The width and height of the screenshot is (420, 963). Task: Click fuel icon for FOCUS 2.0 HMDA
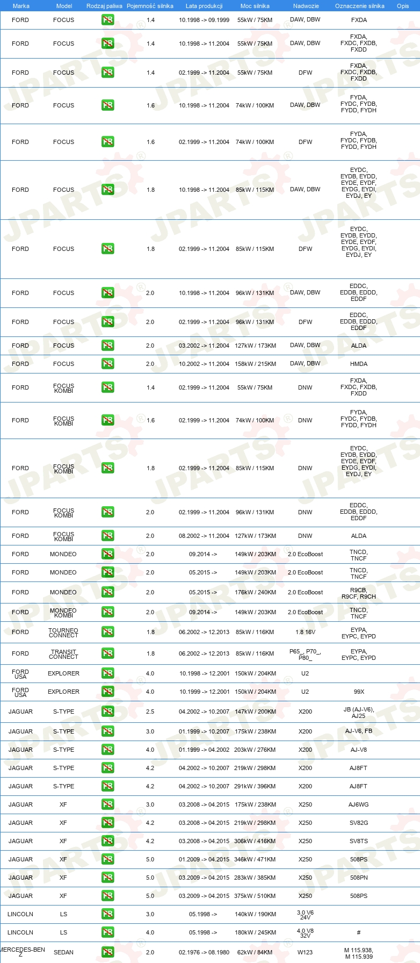pos(108,364)
